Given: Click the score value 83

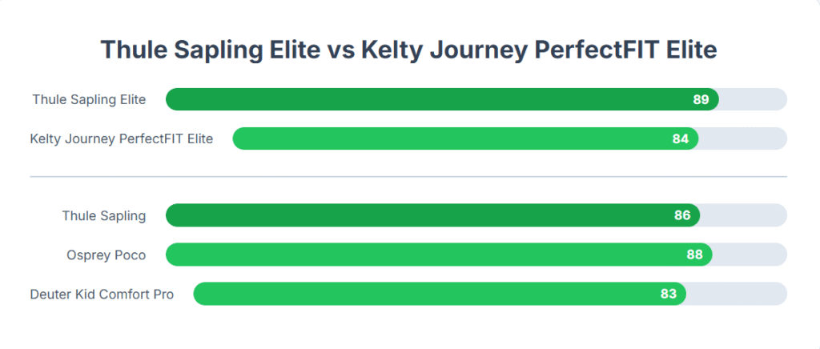Looking at the screenshot, I should coord(669,294).
